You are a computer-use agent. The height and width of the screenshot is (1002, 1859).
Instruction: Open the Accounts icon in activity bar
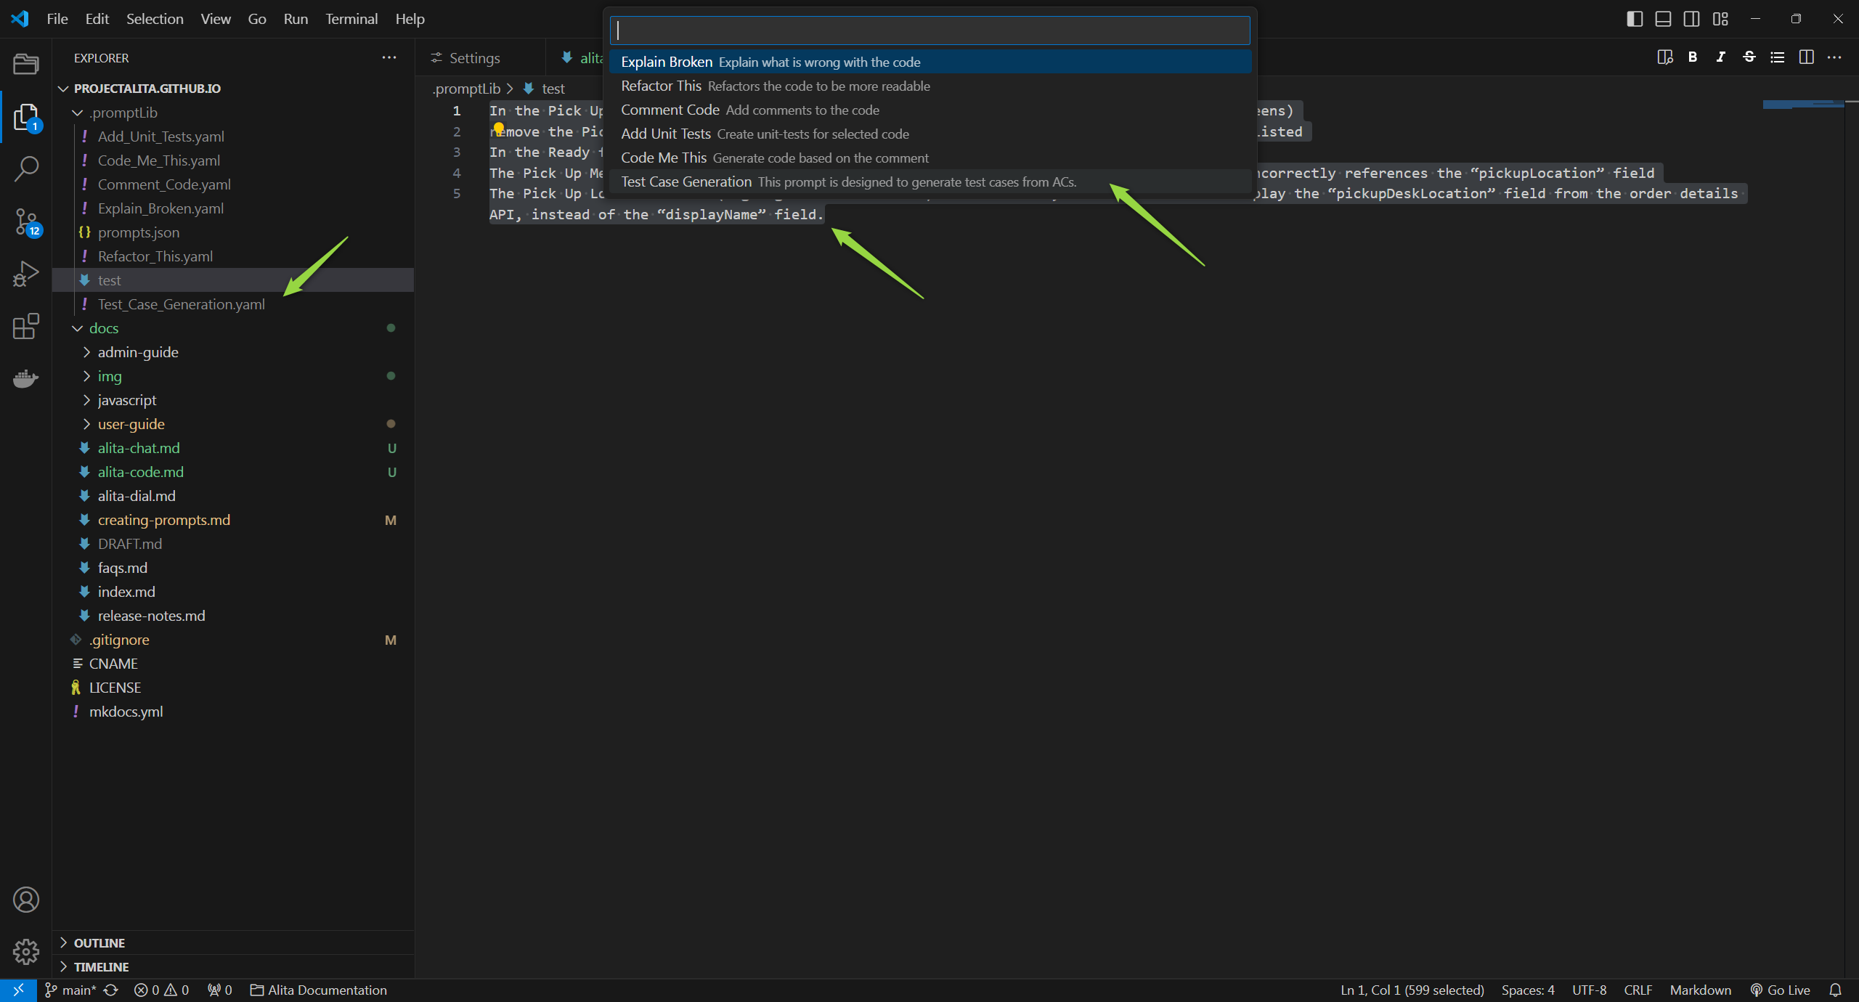click(x=26, y=900)
